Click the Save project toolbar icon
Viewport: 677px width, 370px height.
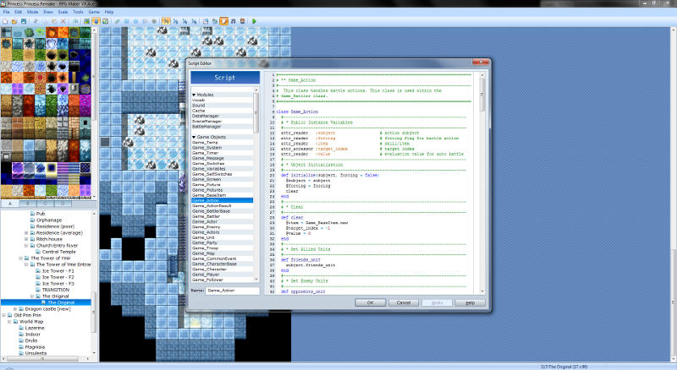tap(24, 20)
